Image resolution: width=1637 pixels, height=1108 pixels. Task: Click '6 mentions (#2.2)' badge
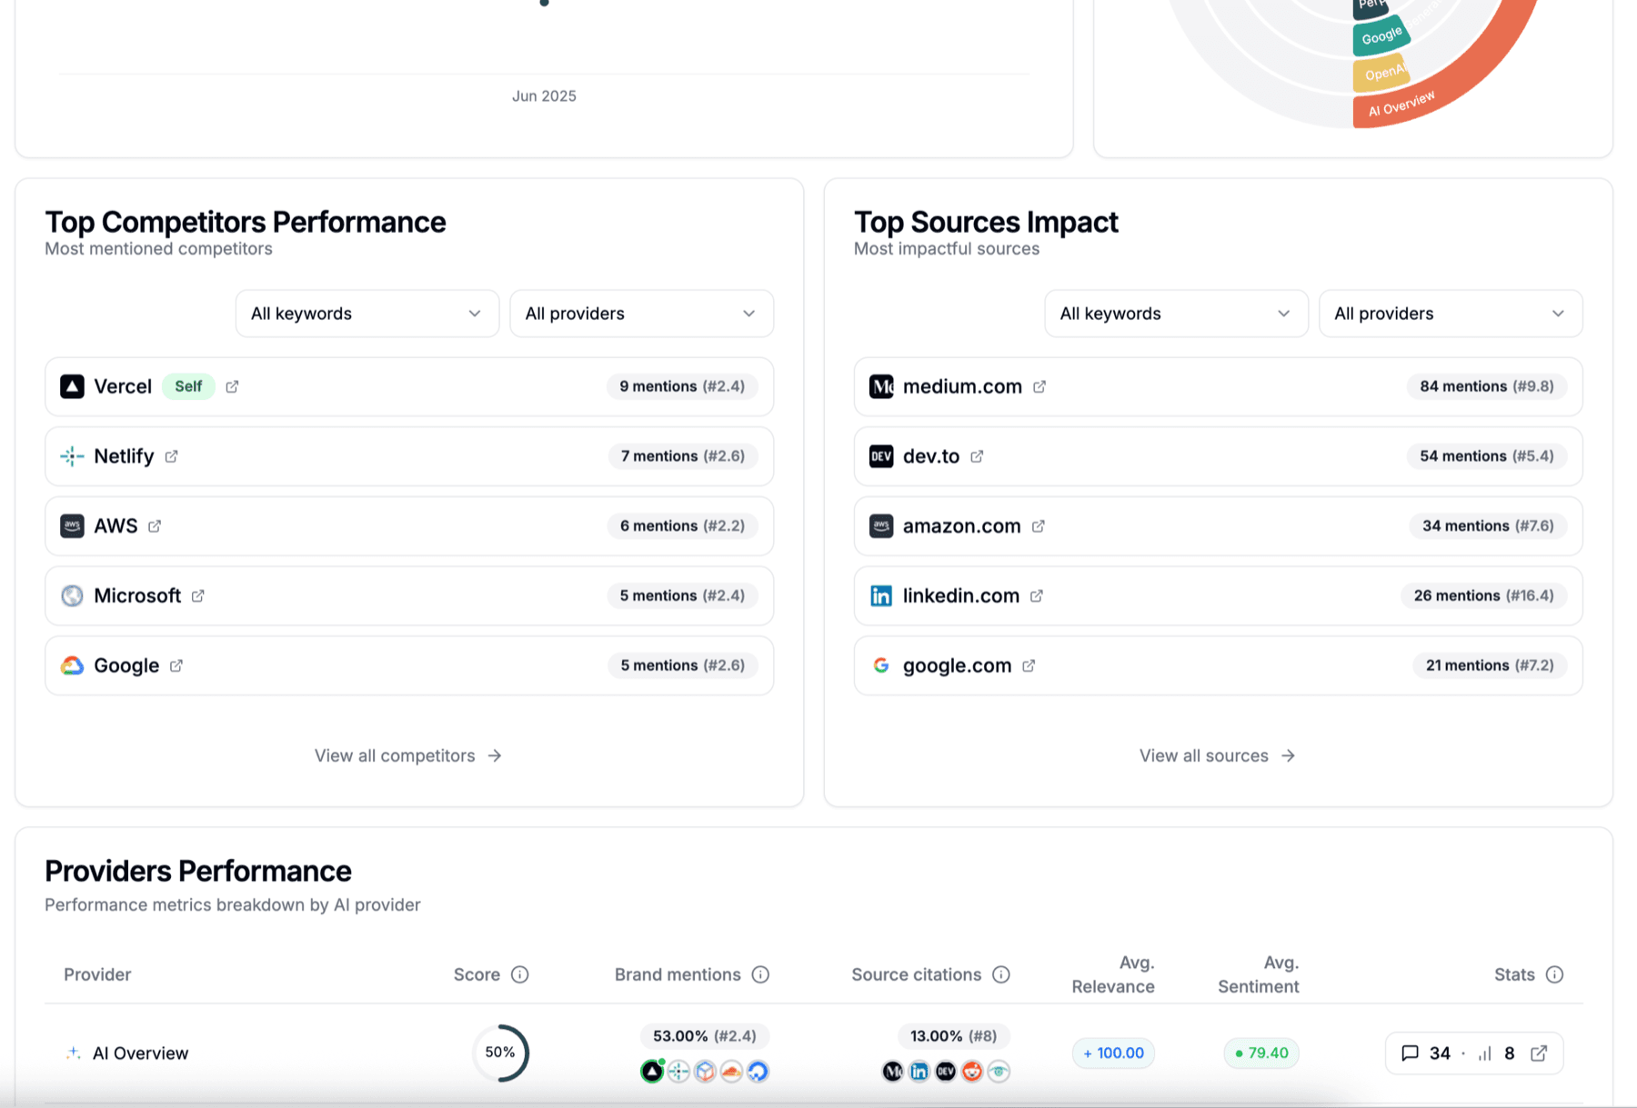(x=682, y=526)
